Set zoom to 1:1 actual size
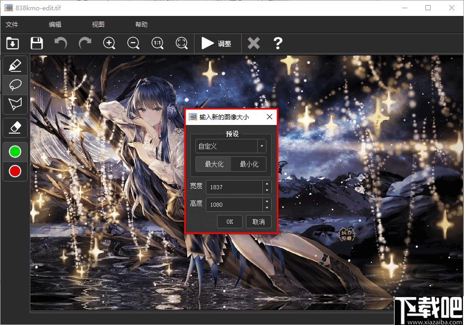This screenshot has height=325, width=464. click(x=157, y=44)
